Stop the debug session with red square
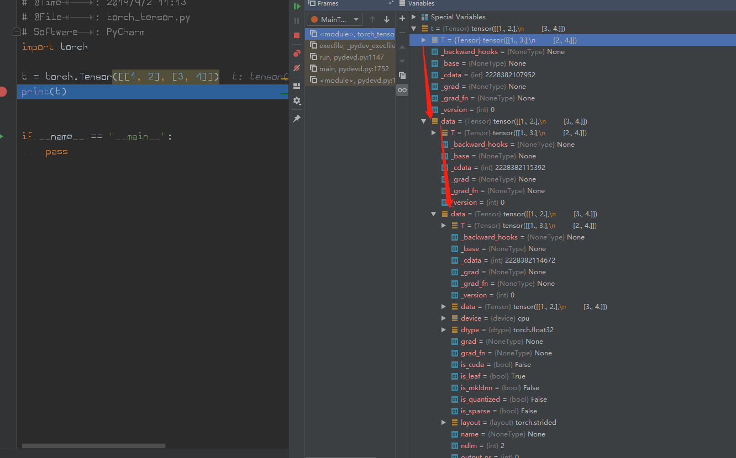The width and height of the screenshot is (736, 458). tap(297, 35)
